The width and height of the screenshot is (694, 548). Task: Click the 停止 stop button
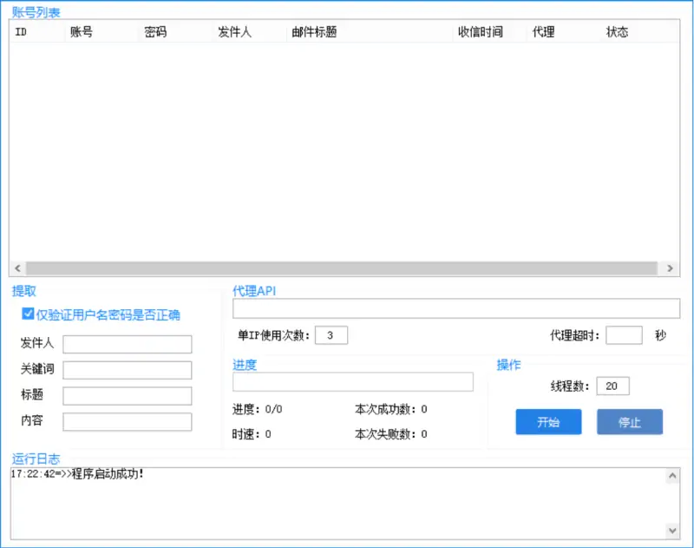coord(629,422)
